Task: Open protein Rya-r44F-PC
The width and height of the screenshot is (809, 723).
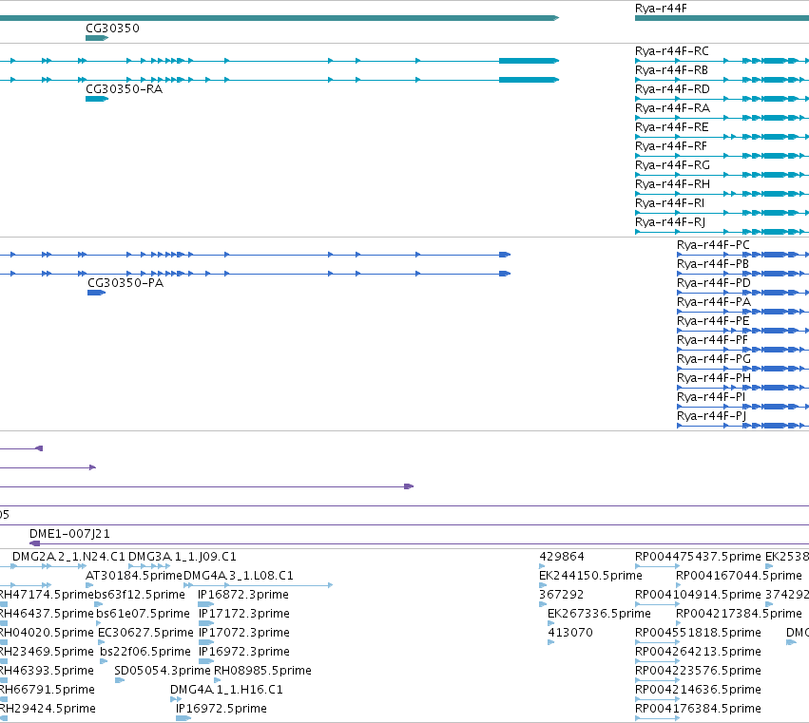Action: coord(713,245)
